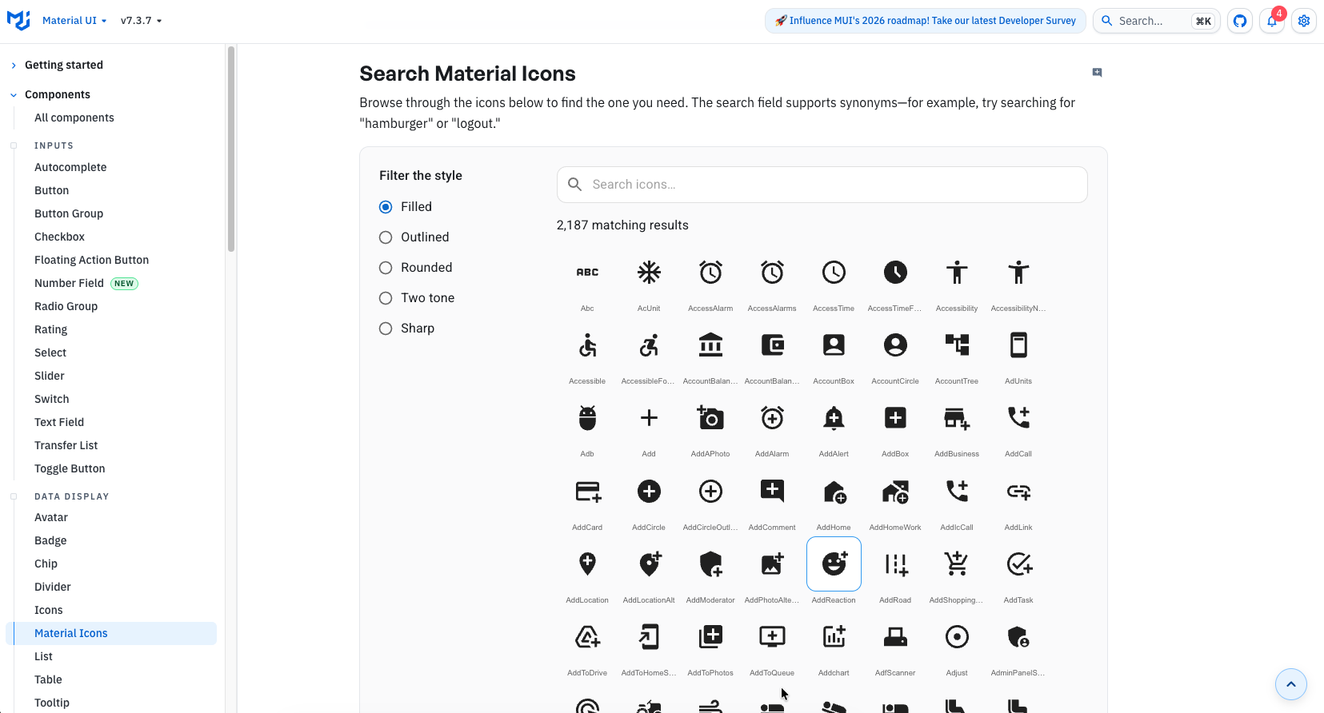Viewport: 1324px width, 713px height.
Task: Collapse the Components section
Action: (x=58, y=94)
